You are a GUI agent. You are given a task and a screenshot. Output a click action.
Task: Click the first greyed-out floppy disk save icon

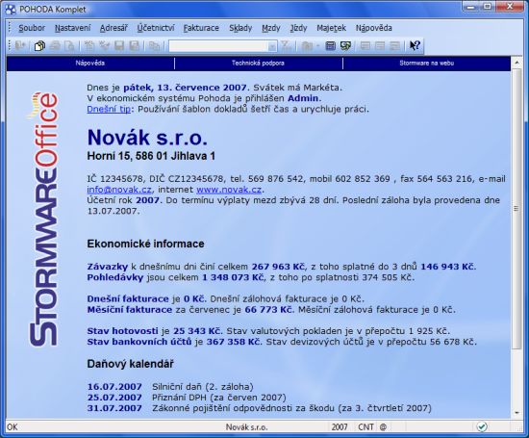pos(118,45)
